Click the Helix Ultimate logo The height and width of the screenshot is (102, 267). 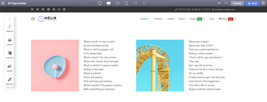[48, 19]
